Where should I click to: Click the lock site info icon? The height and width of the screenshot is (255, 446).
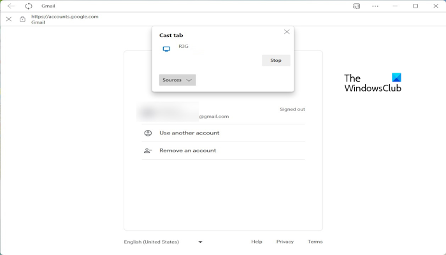[22, 19]
